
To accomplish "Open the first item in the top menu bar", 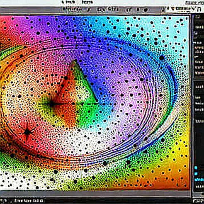I will point(68,2).
